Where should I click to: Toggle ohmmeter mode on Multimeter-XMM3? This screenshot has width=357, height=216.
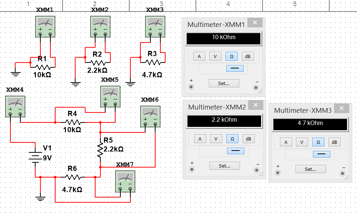(x=318, y=142)
